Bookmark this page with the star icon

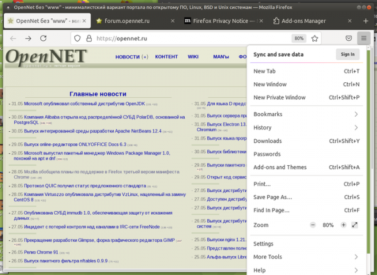[x=314, y=38]
